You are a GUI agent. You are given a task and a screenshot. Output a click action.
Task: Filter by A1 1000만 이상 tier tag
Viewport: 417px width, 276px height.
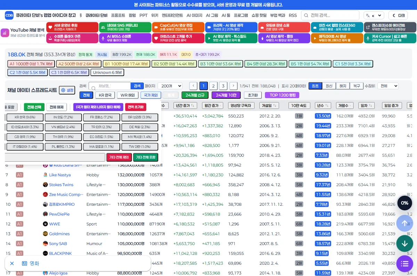tap(31, 64)
